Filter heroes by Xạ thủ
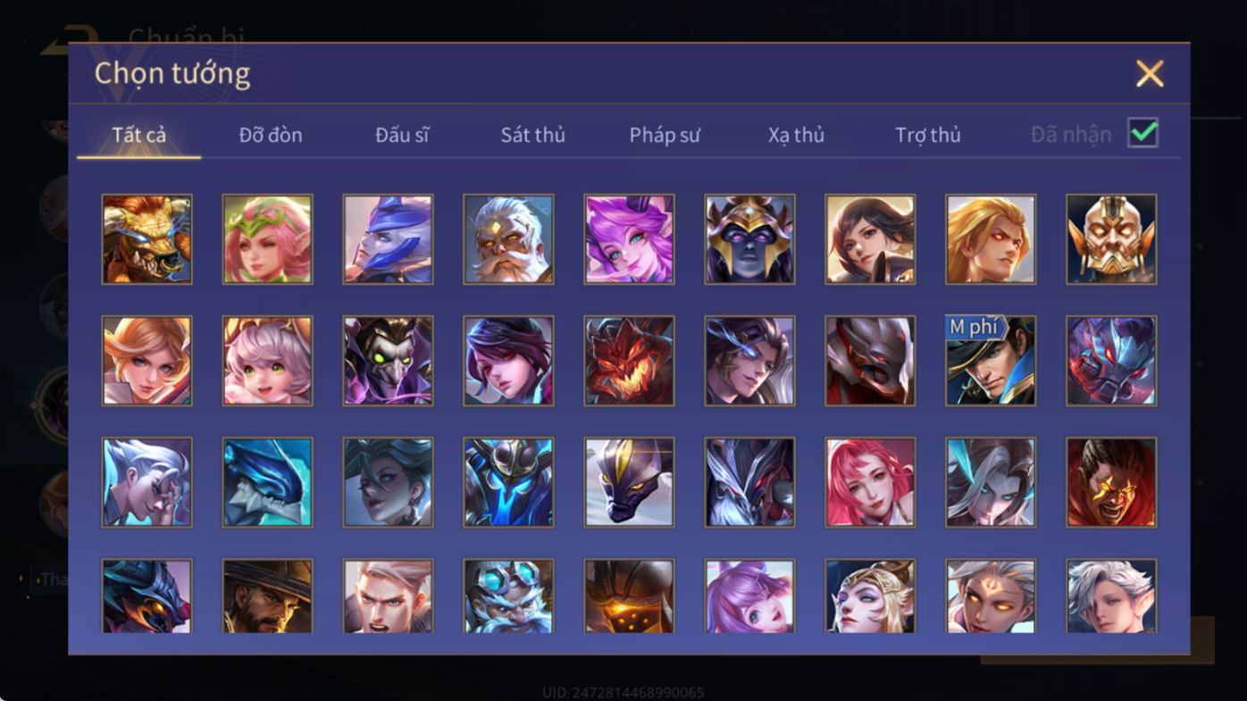Viewport: 1247px width, 701px height. [x=796, y=135]
